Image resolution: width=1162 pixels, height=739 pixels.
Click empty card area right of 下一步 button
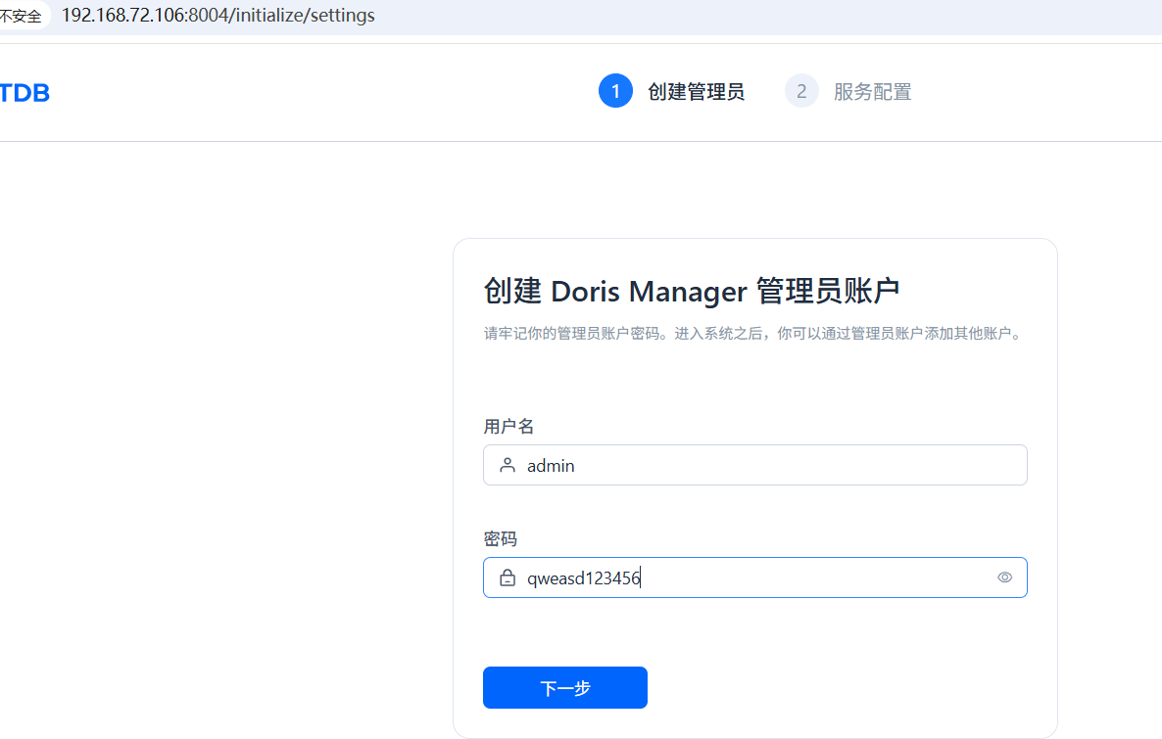tap(843, 687)
